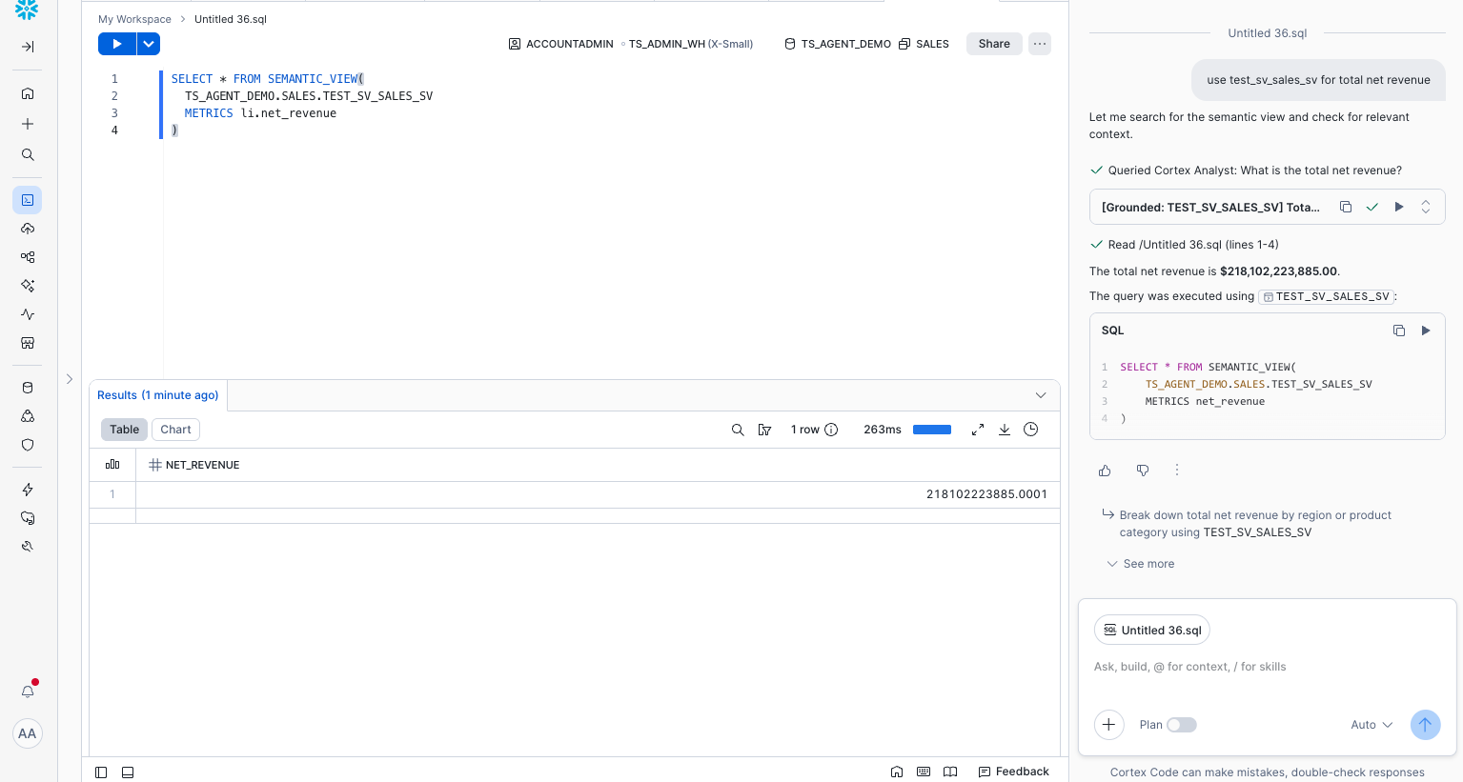Viewport: 1463px width, 782px height.
Task: Open the three-dot more options menu beside Share
Action: [1040, 44]
